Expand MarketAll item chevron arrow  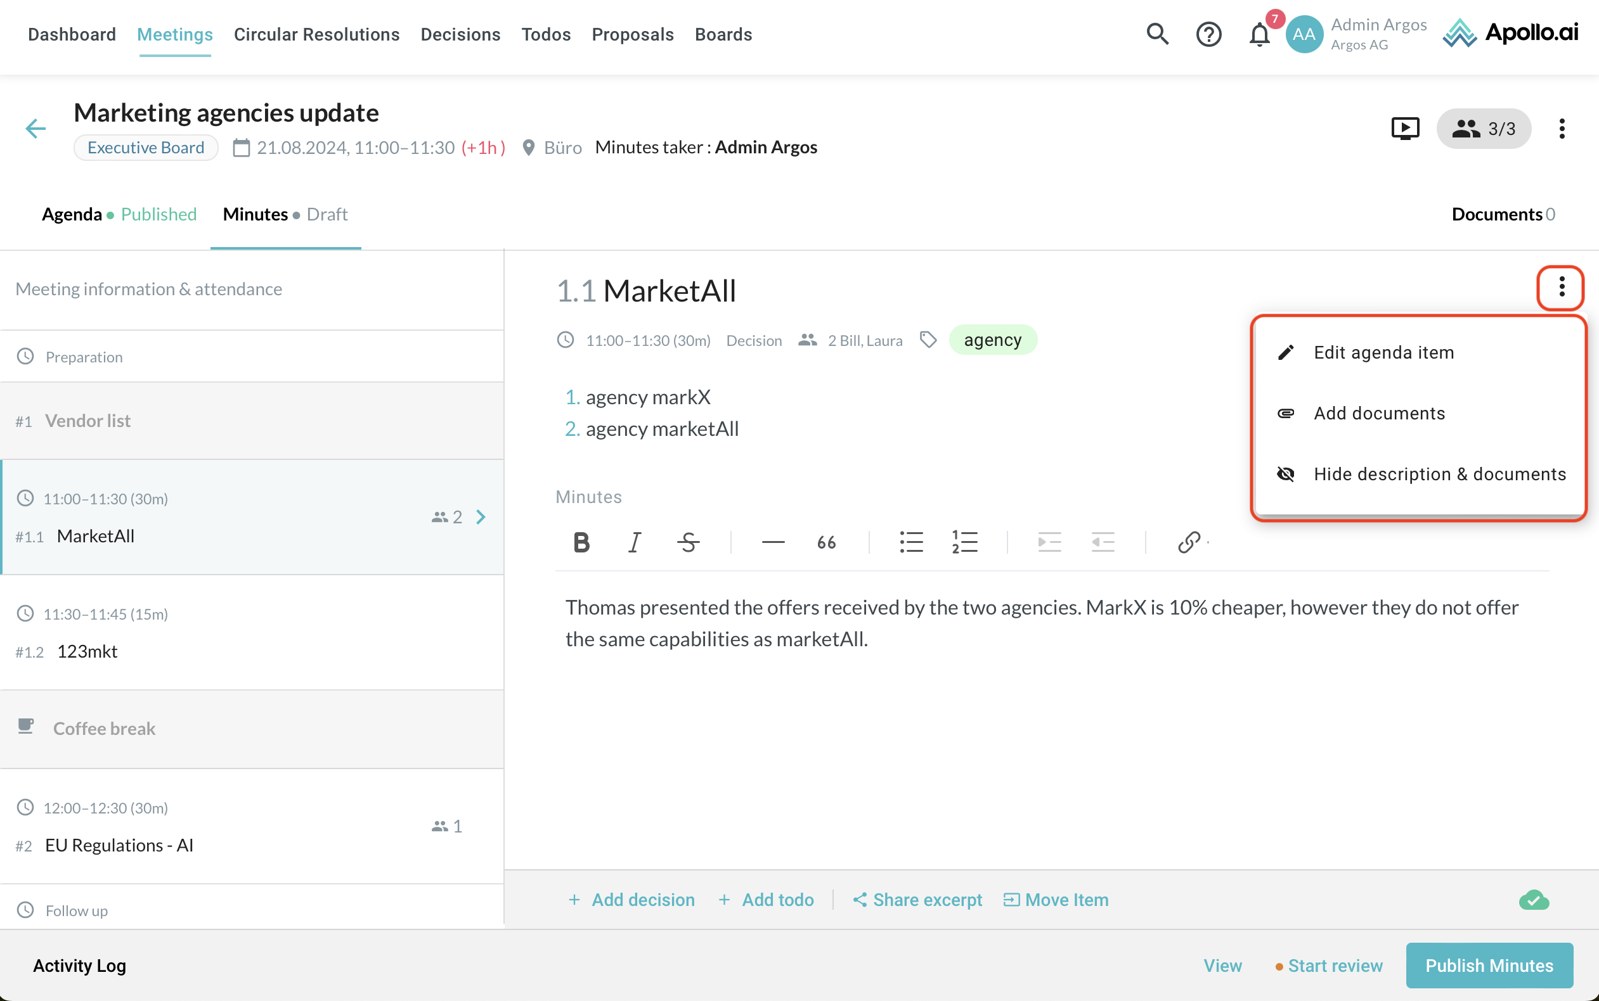[x=481, y=517]
